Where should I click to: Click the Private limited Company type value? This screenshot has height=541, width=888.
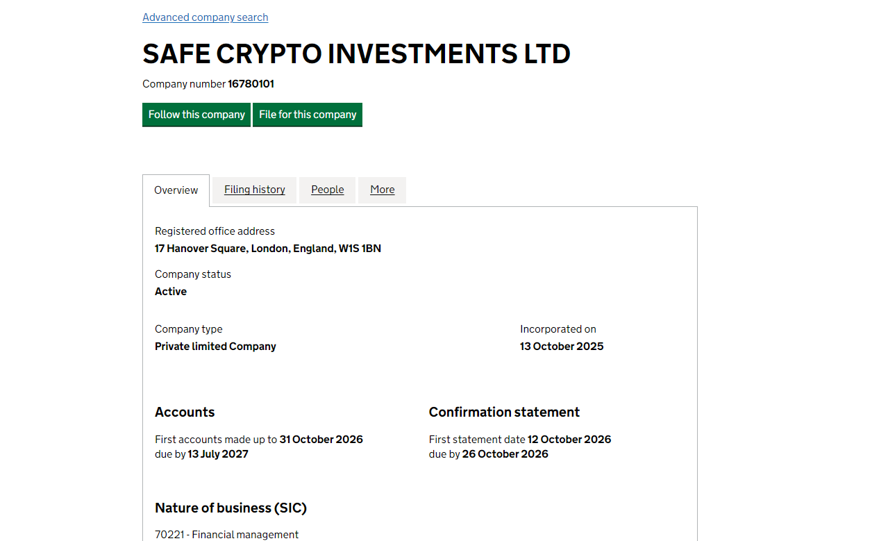[215, 347]
